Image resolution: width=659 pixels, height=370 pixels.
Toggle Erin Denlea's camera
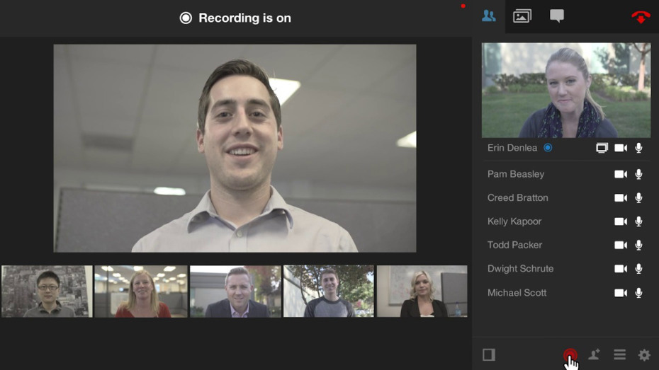pyautogui.click(x=621, y=148)
